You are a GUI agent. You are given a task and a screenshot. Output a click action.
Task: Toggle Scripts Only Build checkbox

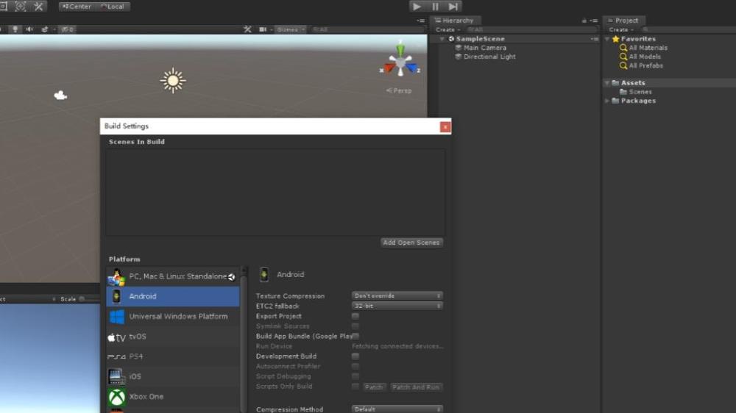pyautogui.click(x=355, y=387)
